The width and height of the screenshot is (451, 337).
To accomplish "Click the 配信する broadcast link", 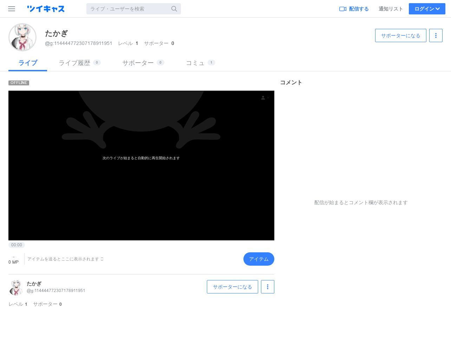I will [354, 9].
